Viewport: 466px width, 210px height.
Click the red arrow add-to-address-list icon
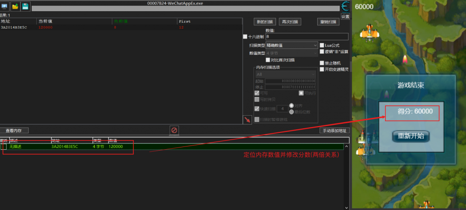247,120
